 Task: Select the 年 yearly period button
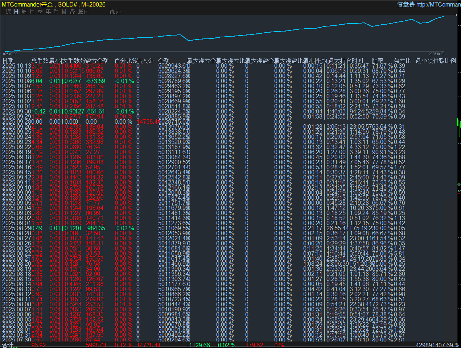point(48,12)
